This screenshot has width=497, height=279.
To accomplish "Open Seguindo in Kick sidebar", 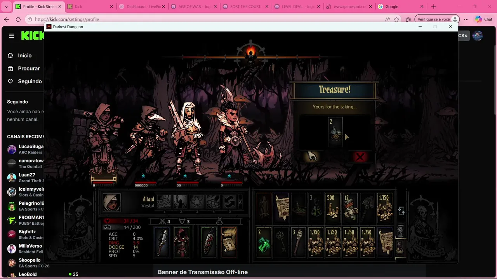I will 24,81.
